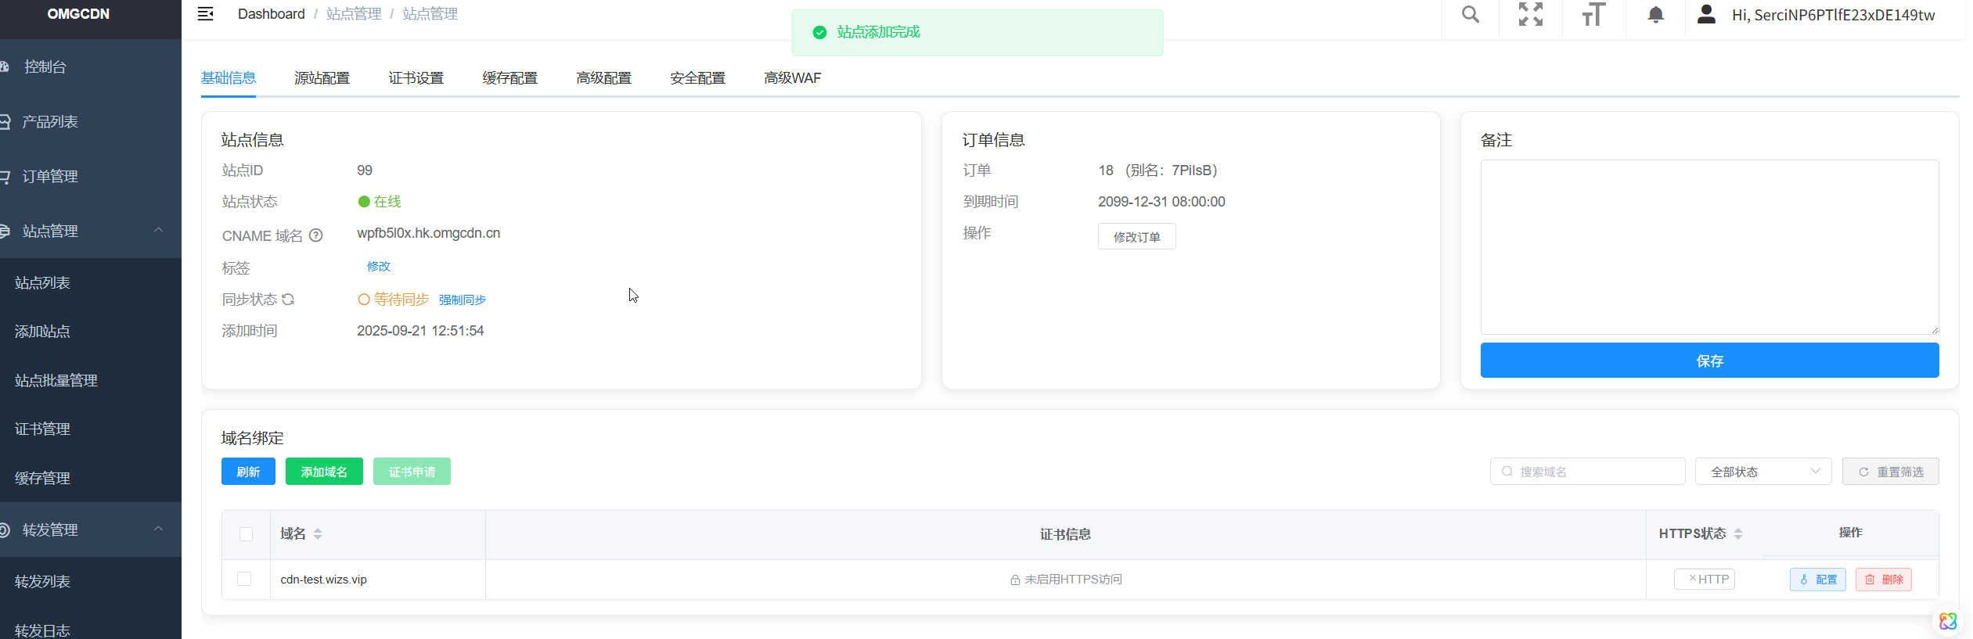Collapse the 转发管理 sidebar menu
The width and height of the screenshot is (1973, 639).
[x=158, y=530]
